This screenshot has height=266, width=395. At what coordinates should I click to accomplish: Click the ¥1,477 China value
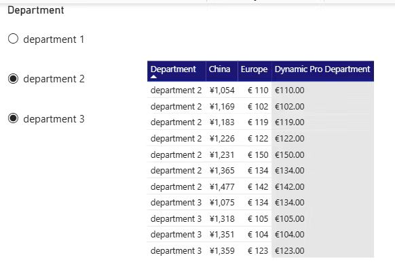(x=222, y=186)
